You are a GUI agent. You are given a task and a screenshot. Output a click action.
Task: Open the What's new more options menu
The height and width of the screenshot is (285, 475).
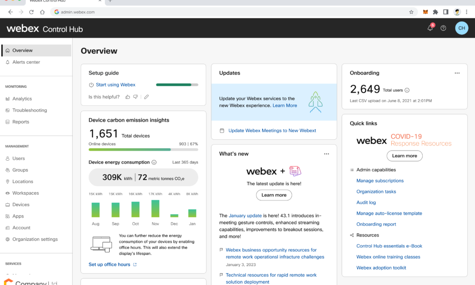tap(326, 154)
